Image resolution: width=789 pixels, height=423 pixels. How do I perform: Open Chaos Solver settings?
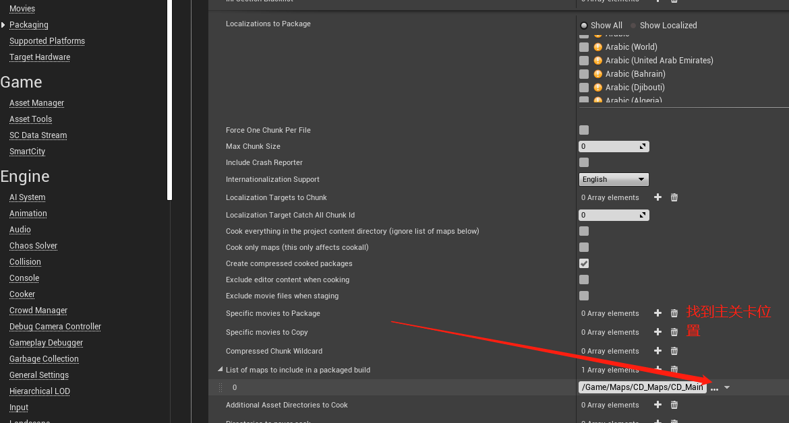click(33, 246)
